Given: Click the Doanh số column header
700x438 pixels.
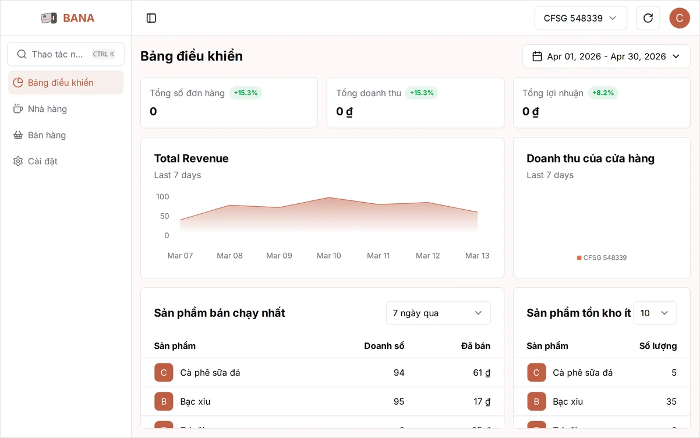Looking at the screenshot, I should [384, 346].
